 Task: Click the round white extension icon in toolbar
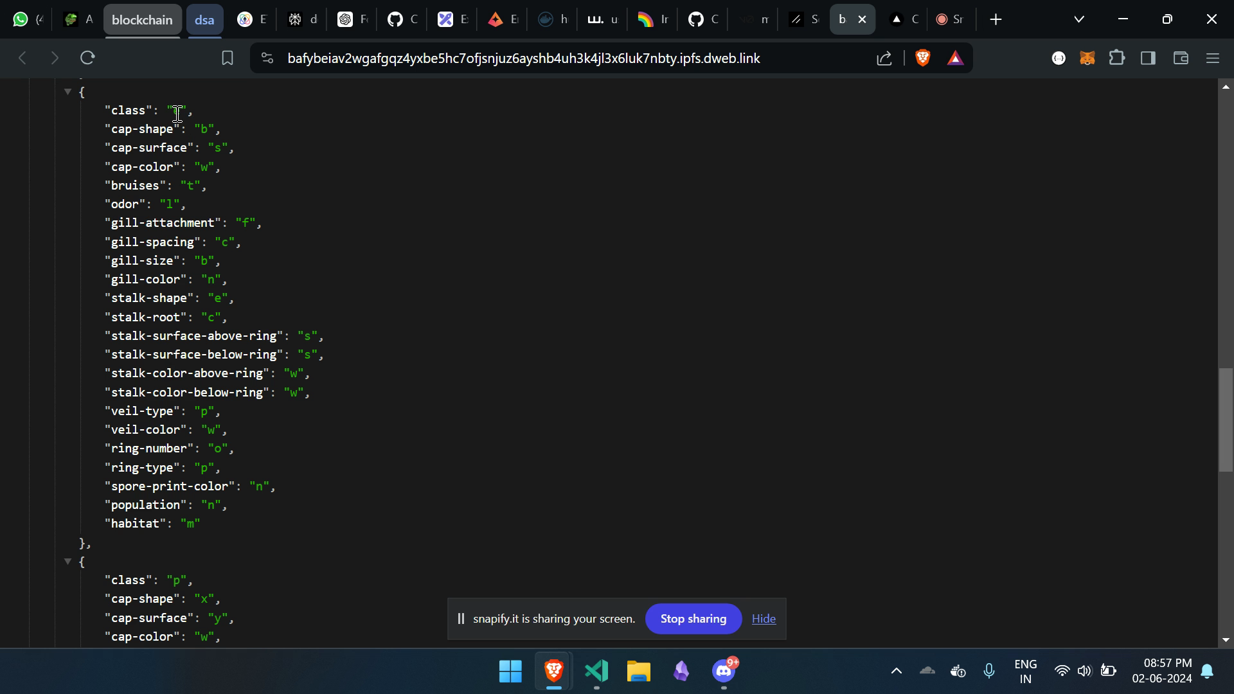coord(1059,58)
